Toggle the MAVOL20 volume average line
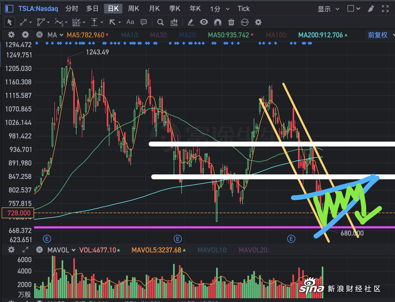The width and height of the screenshot is (395, 302). [254, 250]
